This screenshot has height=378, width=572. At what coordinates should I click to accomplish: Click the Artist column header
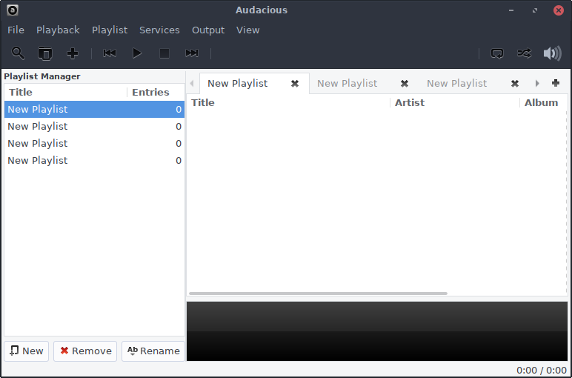pos(455,102)
